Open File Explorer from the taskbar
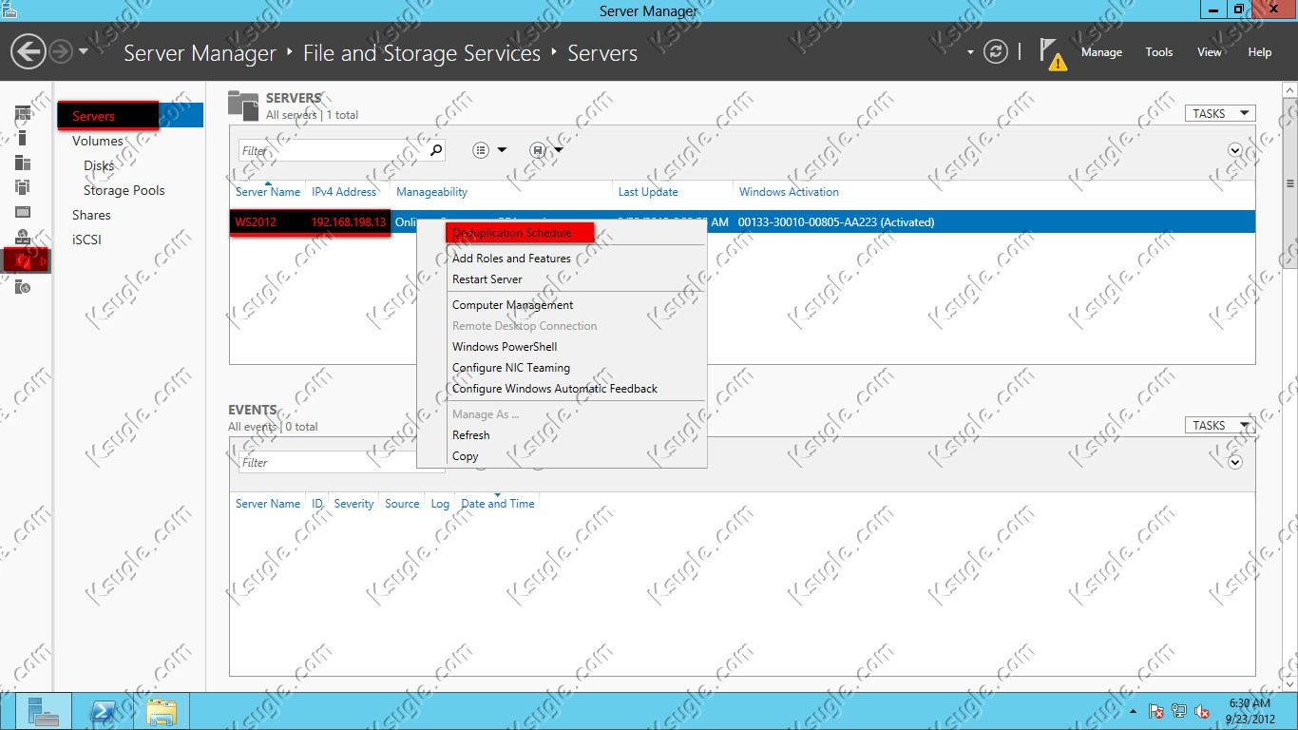Screen dimensions: 1298x730 (162, 711)
